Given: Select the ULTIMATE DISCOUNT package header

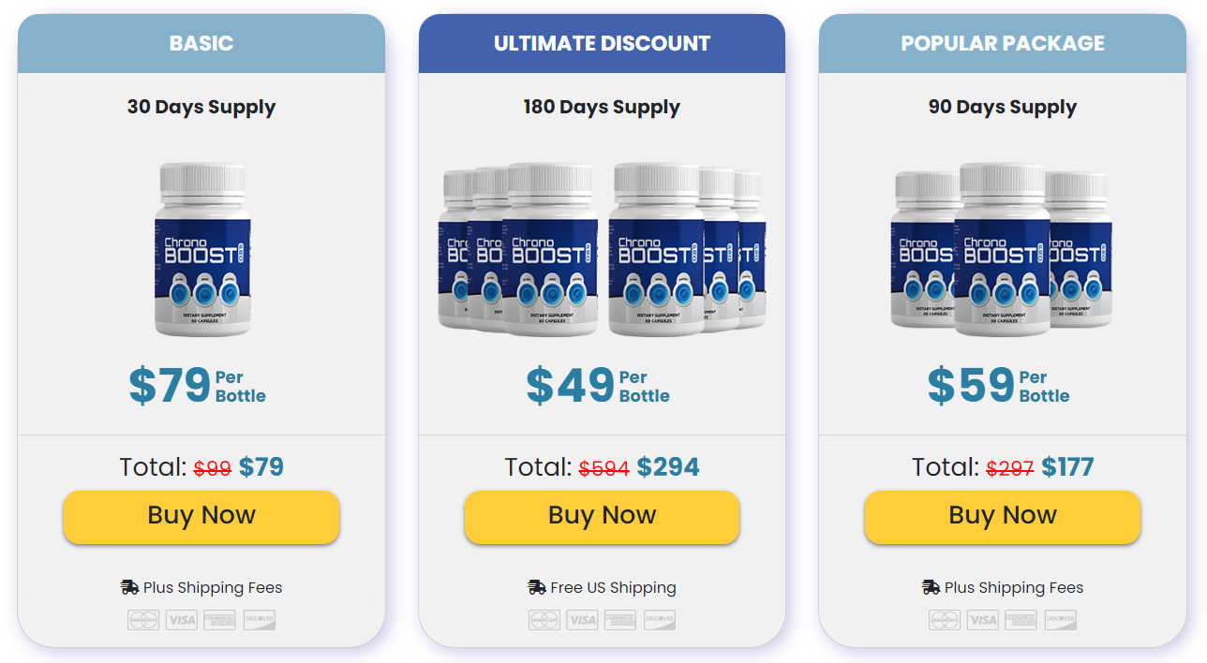Looking at the screenshot, I should click(602, 42).
